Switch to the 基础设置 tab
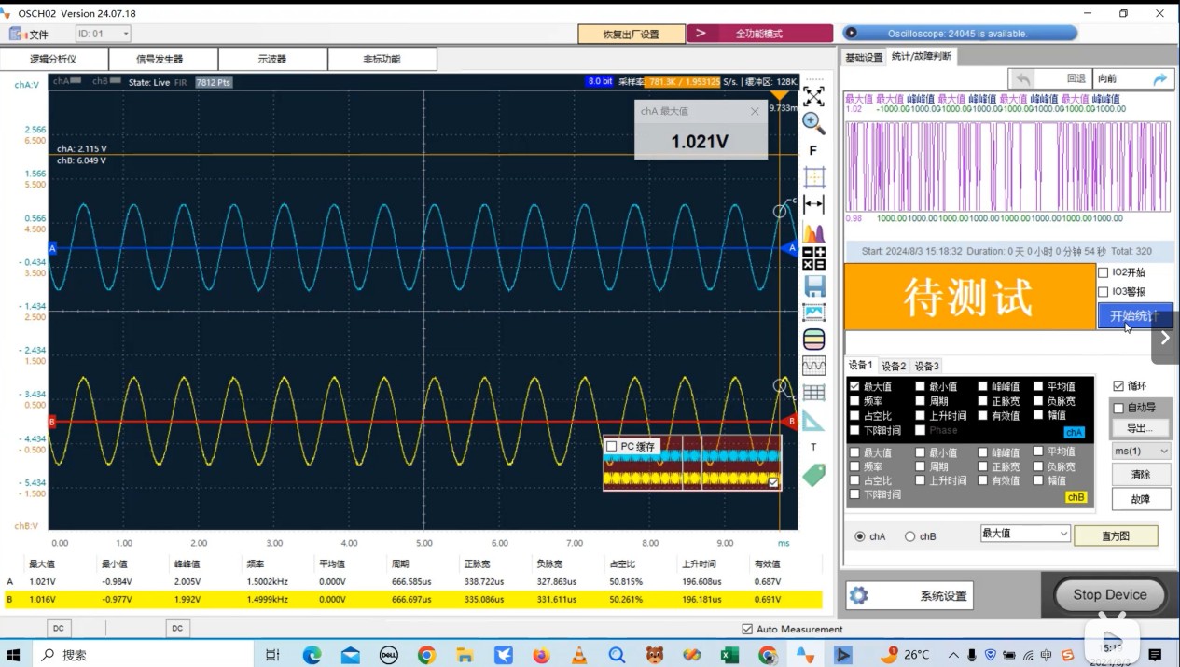Image resolution: width=1180 pixels, height=667 pixels. coord(864,57)
